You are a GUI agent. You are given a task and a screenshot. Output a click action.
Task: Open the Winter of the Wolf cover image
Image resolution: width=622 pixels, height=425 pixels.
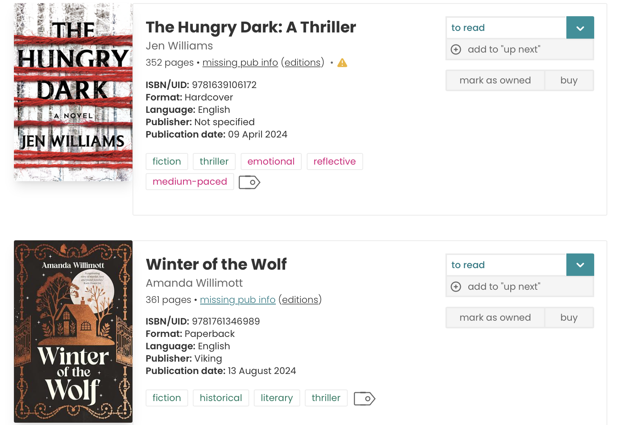[73, 331]
